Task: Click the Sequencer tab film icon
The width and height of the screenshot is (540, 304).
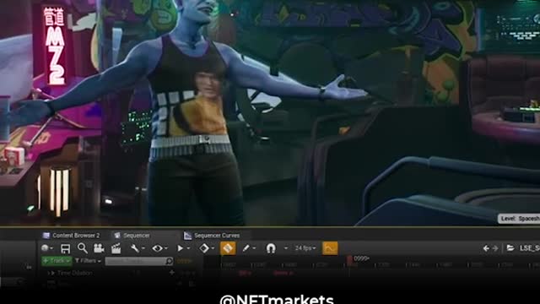Action: pyautogui.click(x=117, y=236)
